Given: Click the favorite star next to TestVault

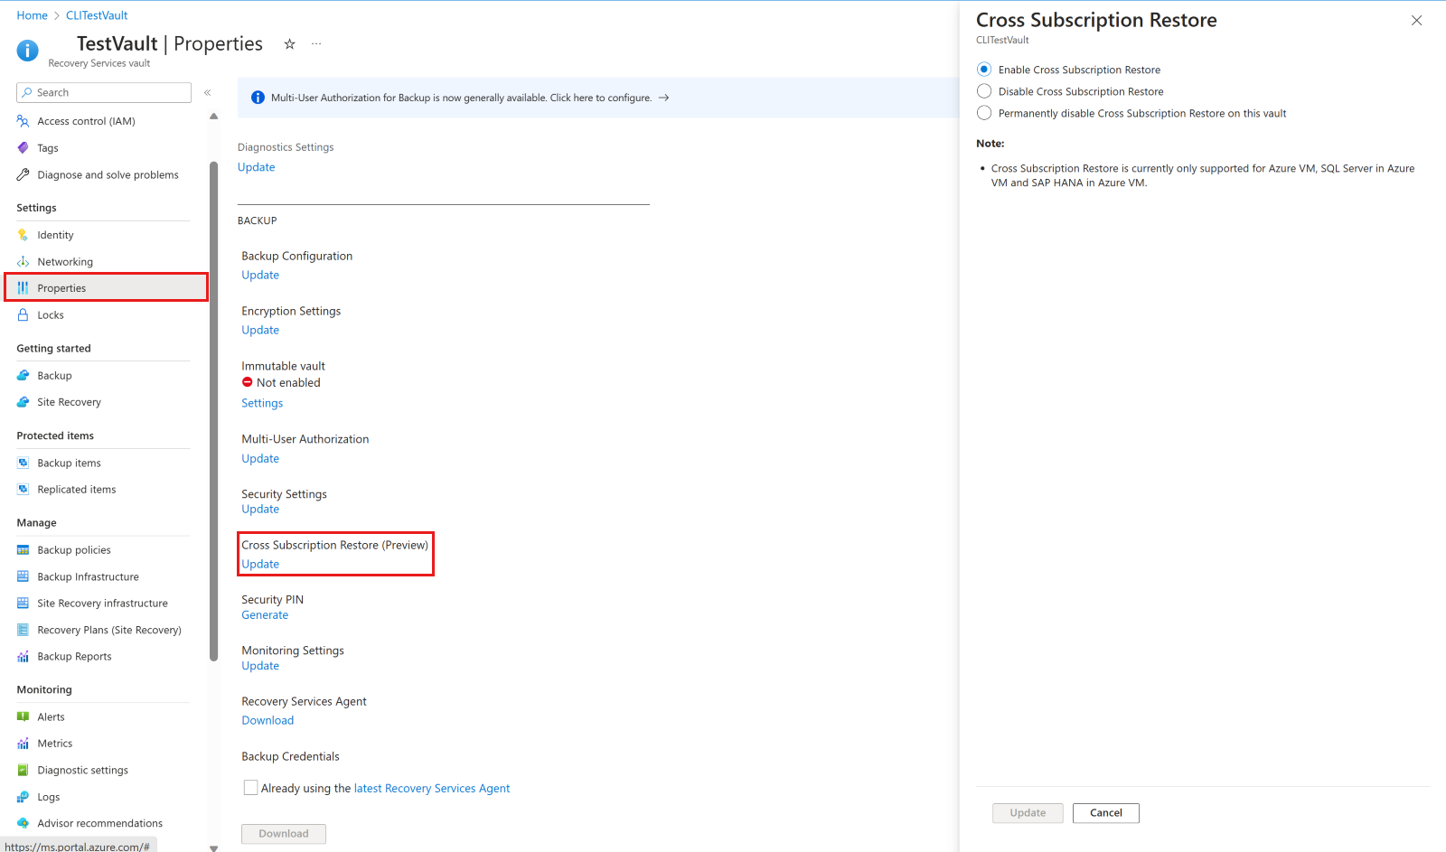Looking at the screenshot, I should (289, 43).
